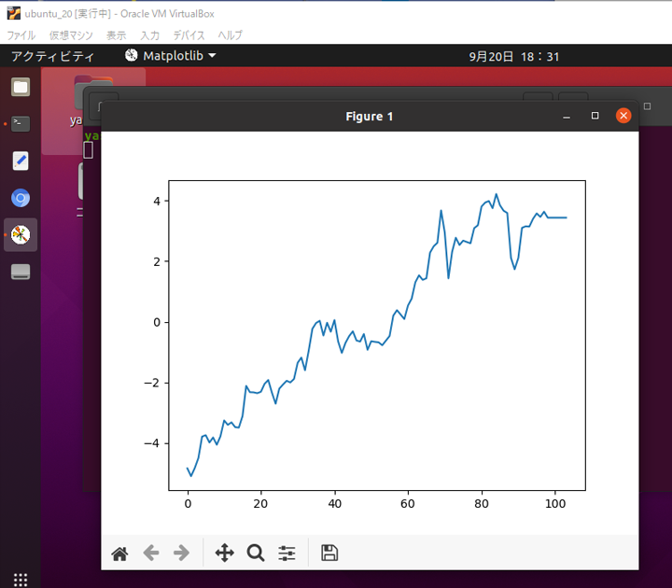Screen dimensions: 672x588
Task: Activate the zoom-to-rectangle magnifier tool
Action: click(256, 553)
